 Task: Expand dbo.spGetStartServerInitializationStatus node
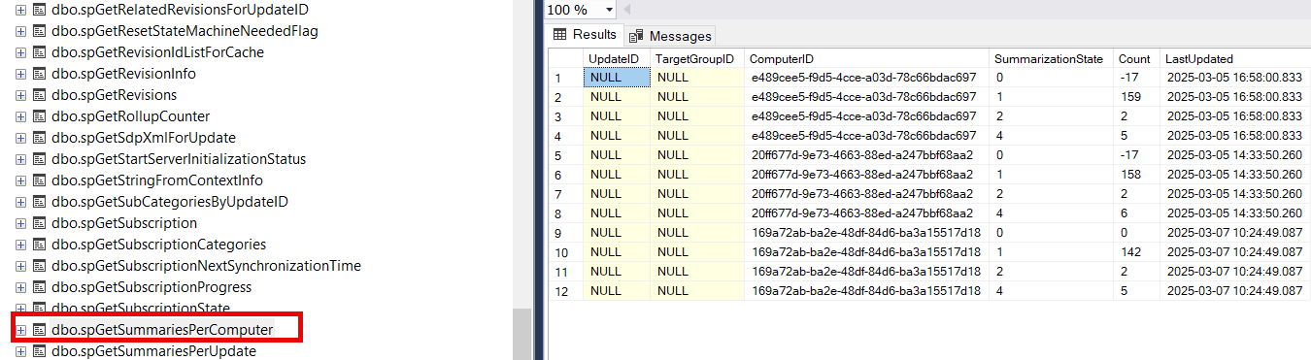point(21,159)
